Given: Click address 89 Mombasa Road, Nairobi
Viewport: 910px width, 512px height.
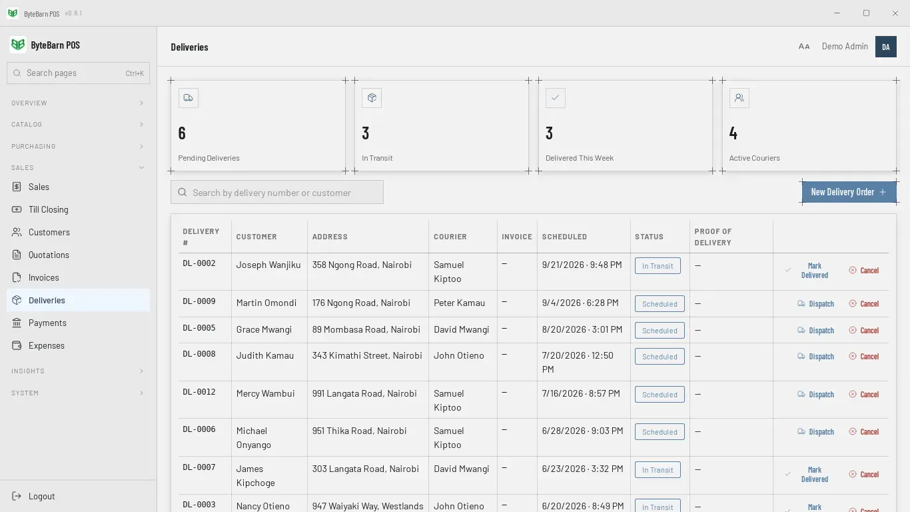Looking at the screenshot, I should pyautogui.click(x=366, y=329).
